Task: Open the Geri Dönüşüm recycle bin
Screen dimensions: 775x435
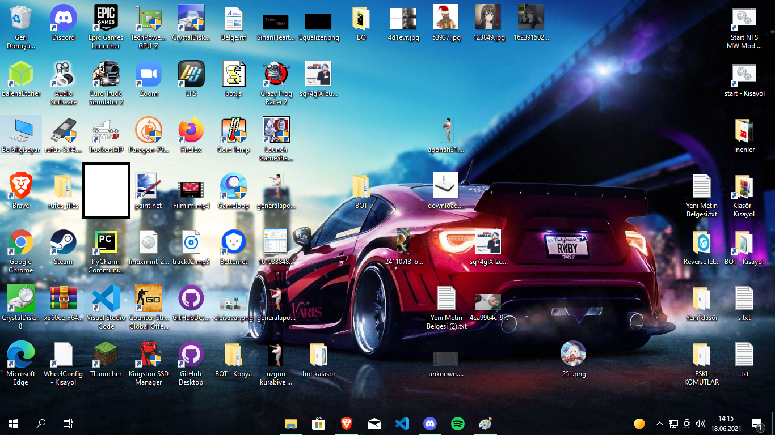Action: [x=21, y=27]
